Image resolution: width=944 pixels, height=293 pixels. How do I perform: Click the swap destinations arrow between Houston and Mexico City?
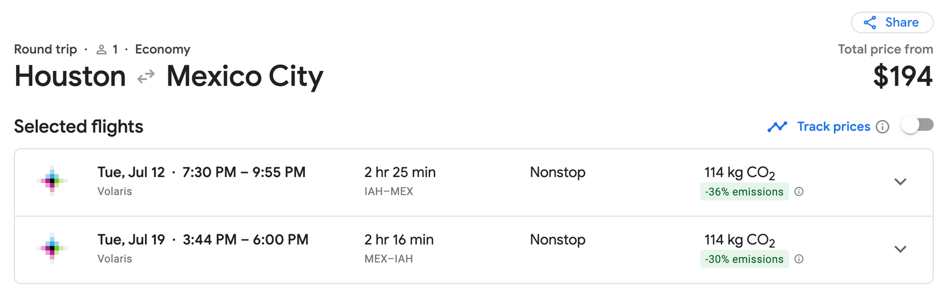tap(146, 76)
